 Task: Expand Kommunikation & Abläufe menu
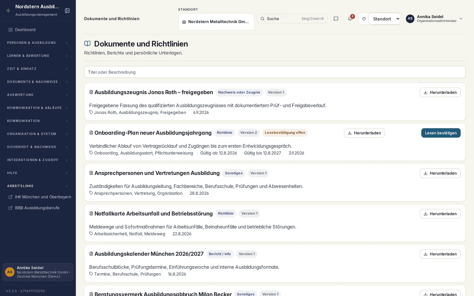(x=38, y=108)
